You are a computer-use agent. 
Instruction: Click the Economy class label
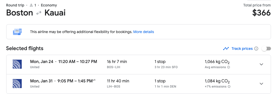tap(49, 5)
